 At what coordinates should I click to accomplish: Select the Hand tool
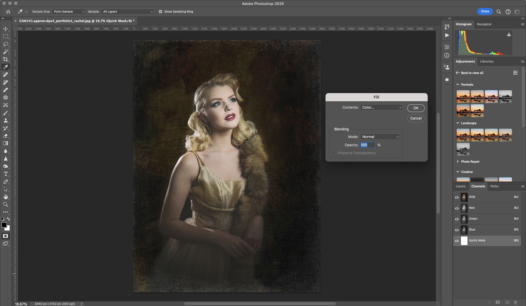click(6, 197)
